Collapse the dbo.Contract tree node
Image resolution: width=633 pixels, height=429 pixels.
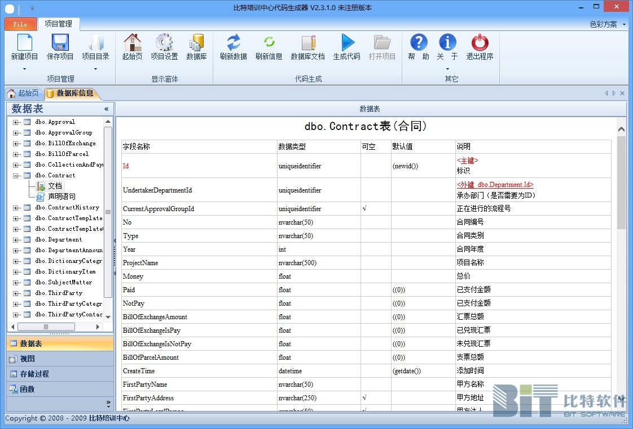pos(16,176)
